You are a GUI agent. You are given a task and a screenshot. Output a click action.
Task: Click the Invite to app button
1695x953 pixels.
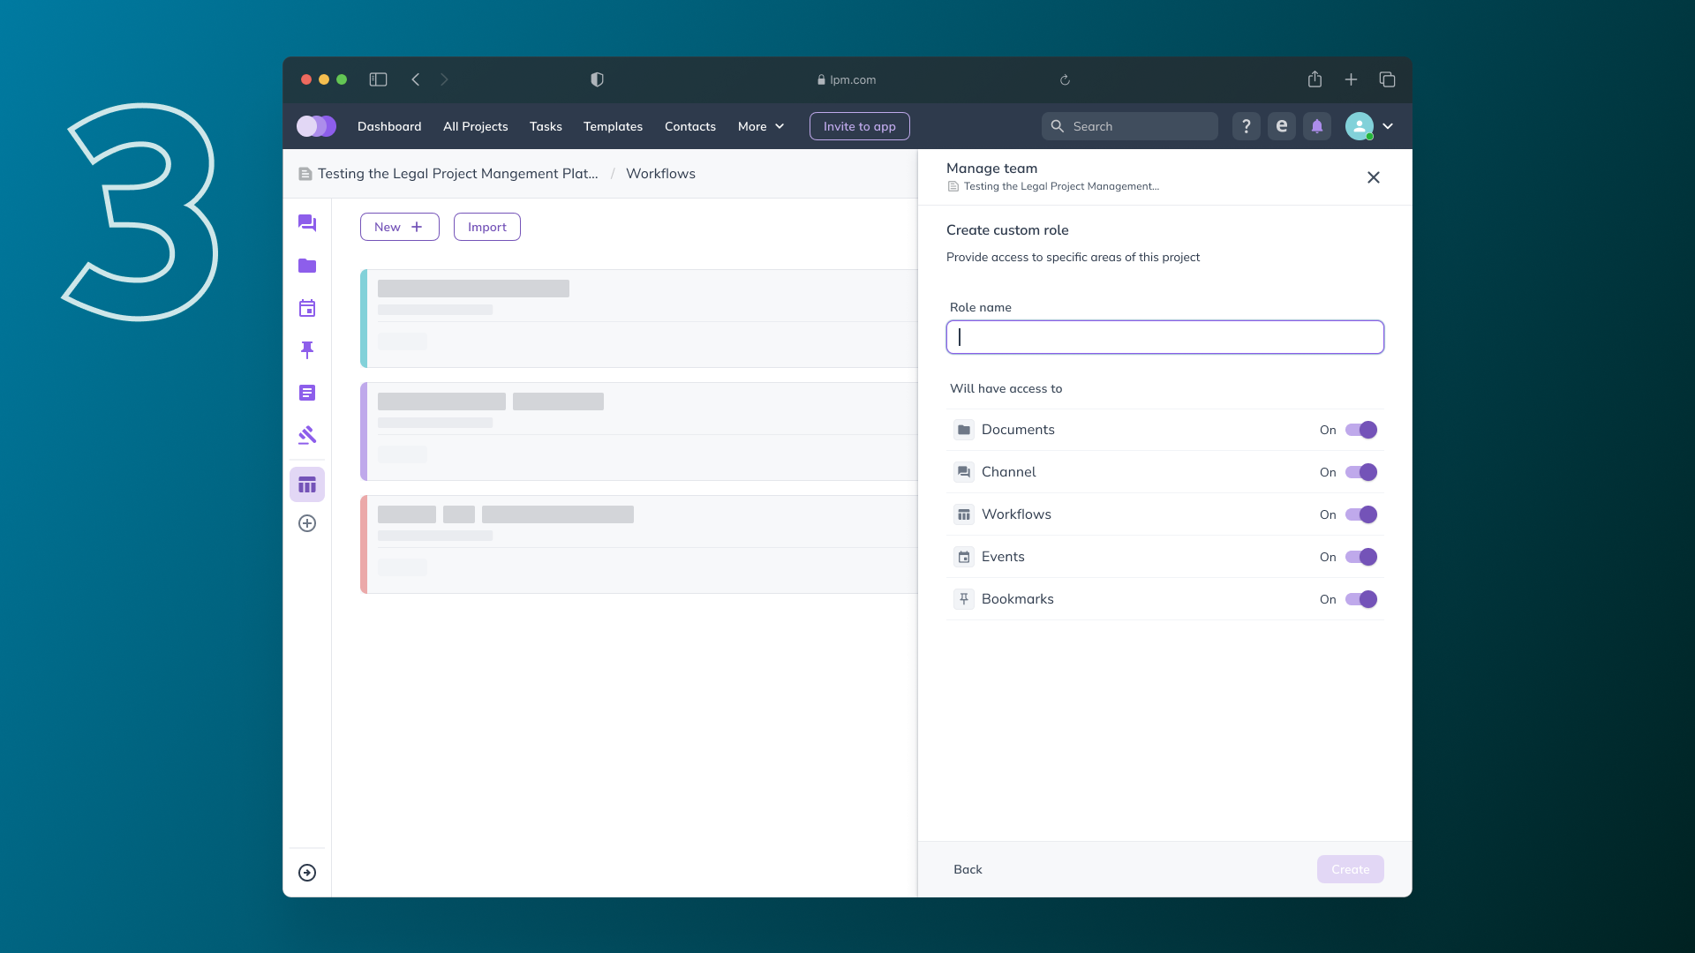click(859, 126)
